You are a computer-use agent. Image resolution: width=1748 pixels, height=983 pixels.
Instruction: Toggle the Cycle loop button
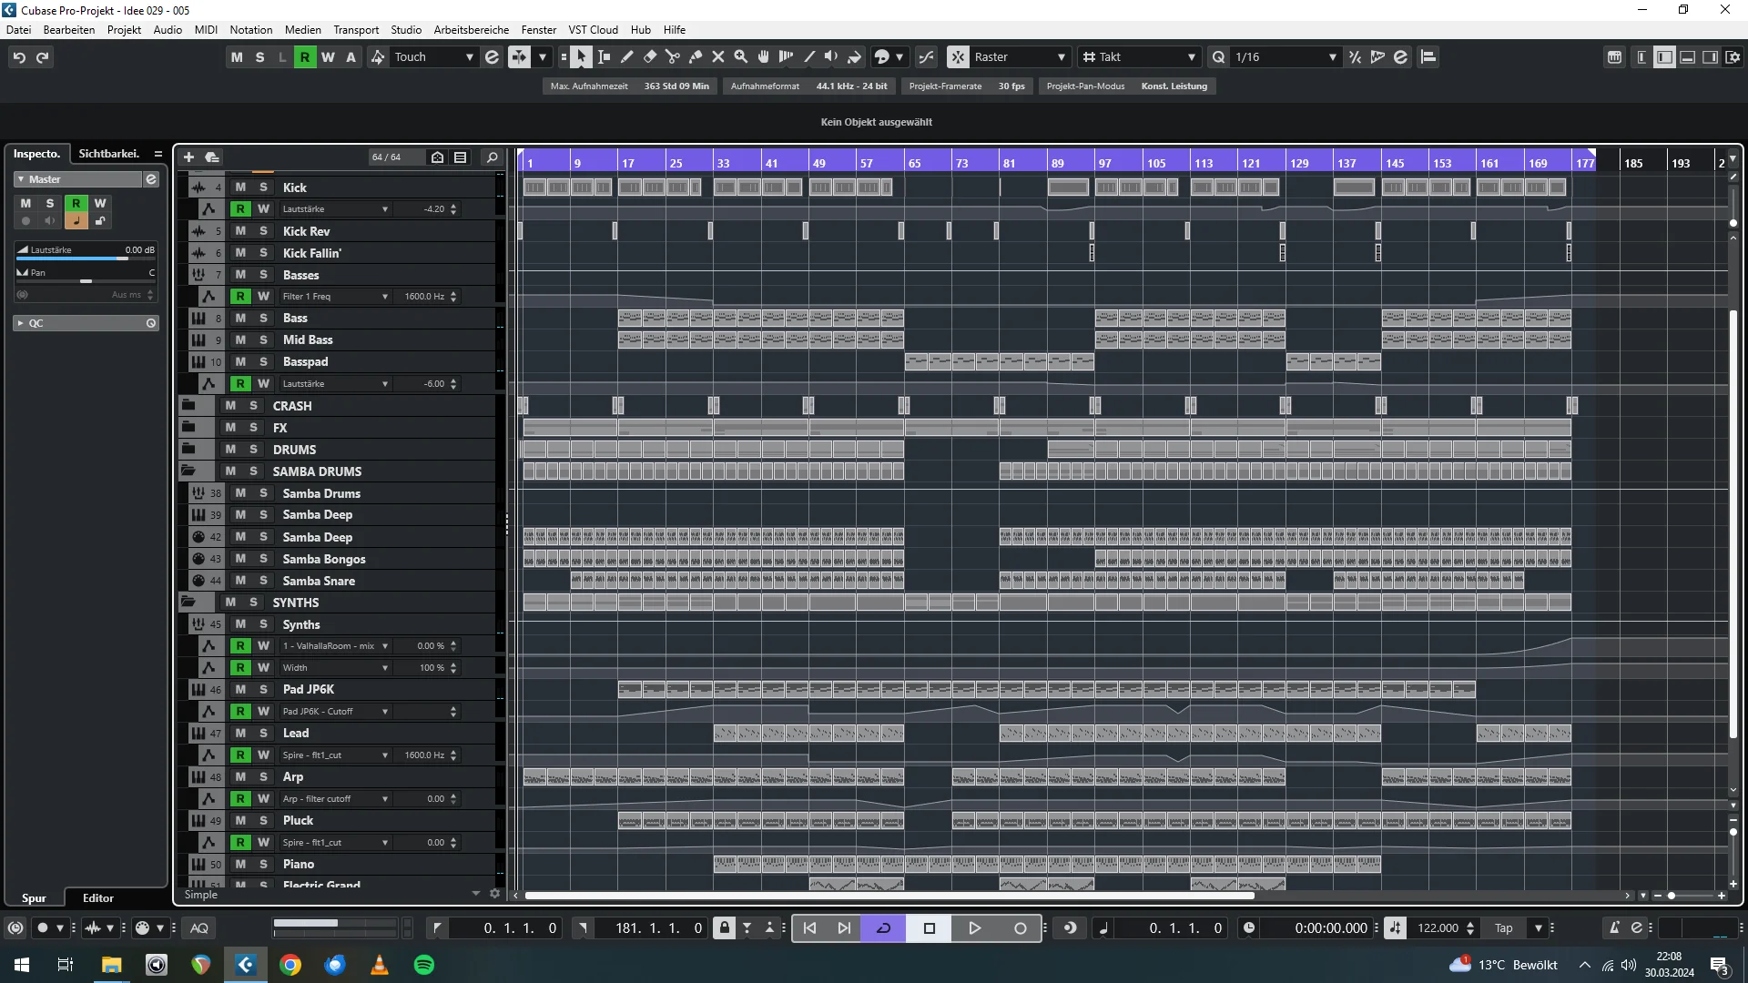[x=883, y=928]
